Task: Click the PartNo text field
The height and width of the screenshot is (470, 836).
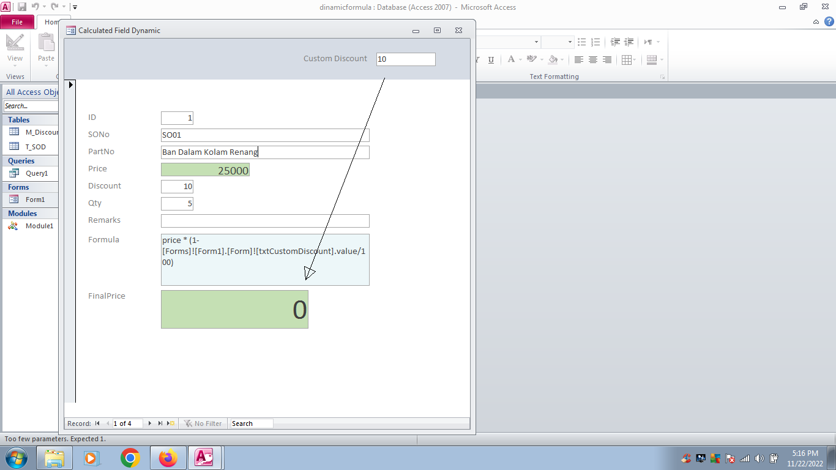Action: tap(265, 152)
